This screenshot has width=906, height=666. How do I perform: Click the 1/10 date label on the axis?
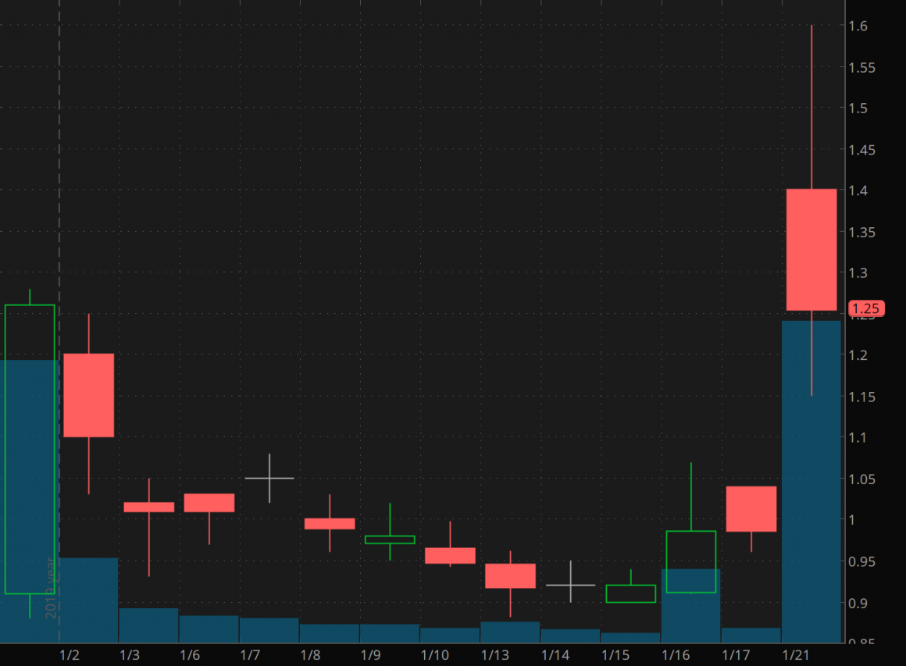click(x=435, y=657)
